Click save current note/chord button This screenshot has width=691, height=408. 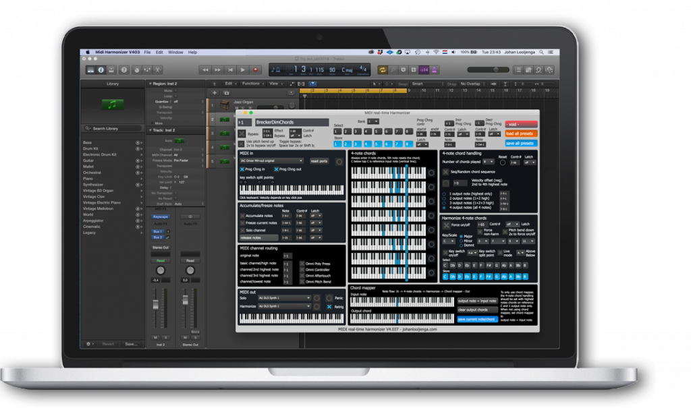(478, 319)
